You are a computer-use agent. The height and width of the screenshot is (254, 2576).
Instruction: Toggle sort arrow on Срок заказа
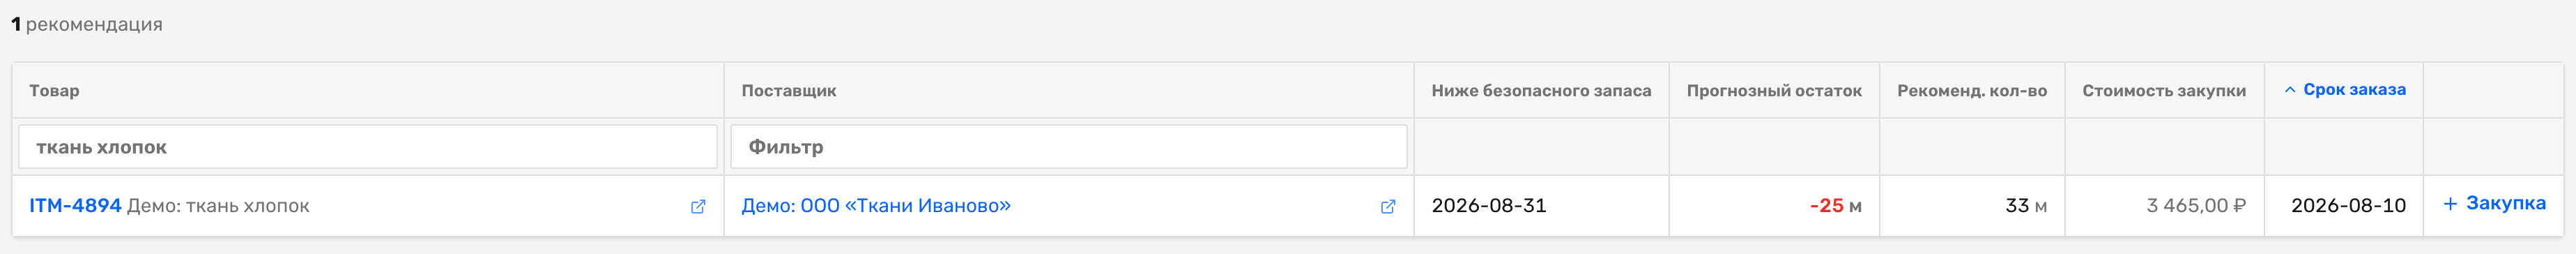pos(2290,90)
